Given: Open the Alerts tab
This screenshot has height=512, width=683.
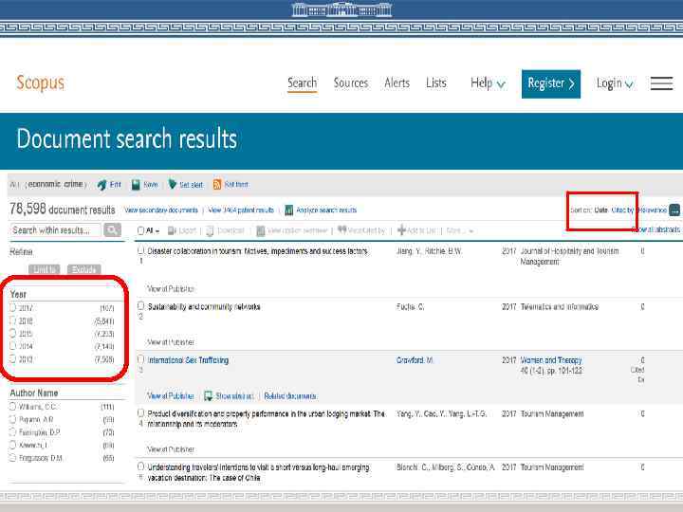Looking at the screenshot, I should pyautogui.click(x=397, y=82).
